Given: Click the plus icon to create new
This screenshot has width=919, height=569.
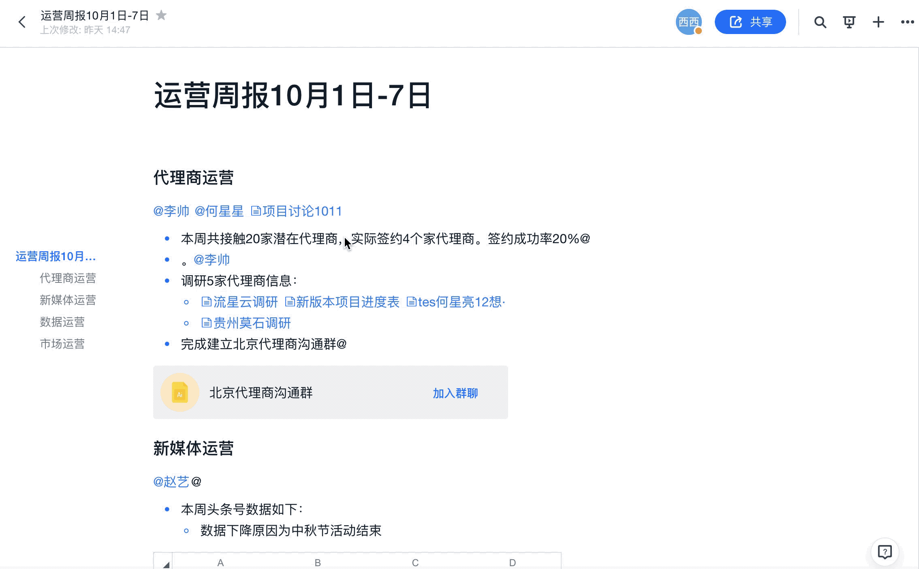Looking at the screenshot, I should click(x=878, y=22).
